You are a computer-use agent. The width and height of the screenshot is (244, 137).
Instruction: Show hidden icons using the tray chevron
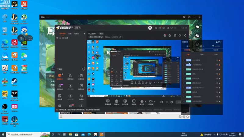coord(214,134)
